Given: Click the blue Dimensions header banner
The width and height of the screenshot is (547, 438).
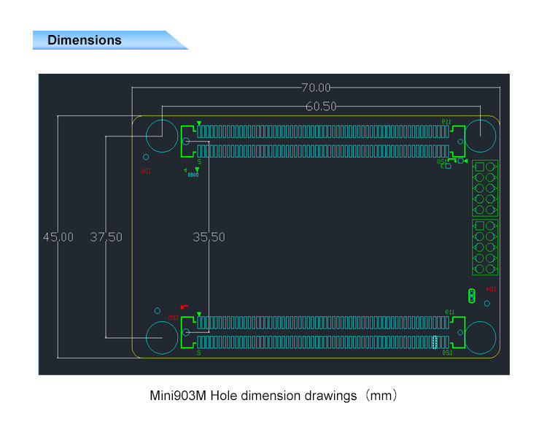Looking at the screenshot, I should (x=110, y=40).
